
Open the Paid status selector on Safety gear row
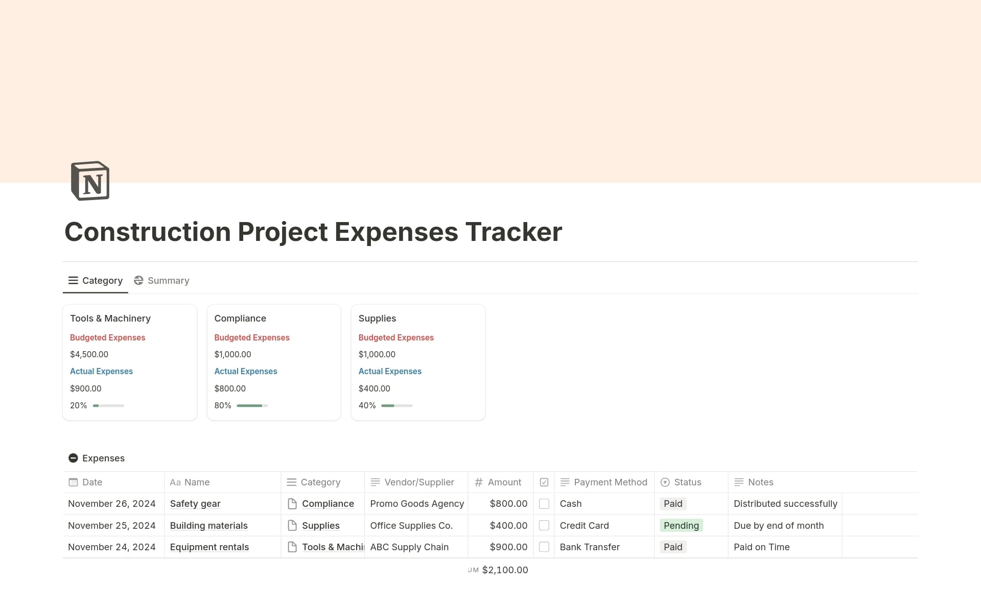click(x=673, y=504)
